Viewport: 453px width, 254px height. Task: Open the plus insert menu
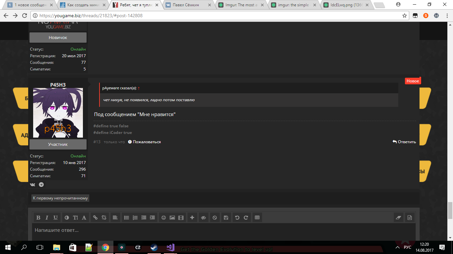(192, 218)
